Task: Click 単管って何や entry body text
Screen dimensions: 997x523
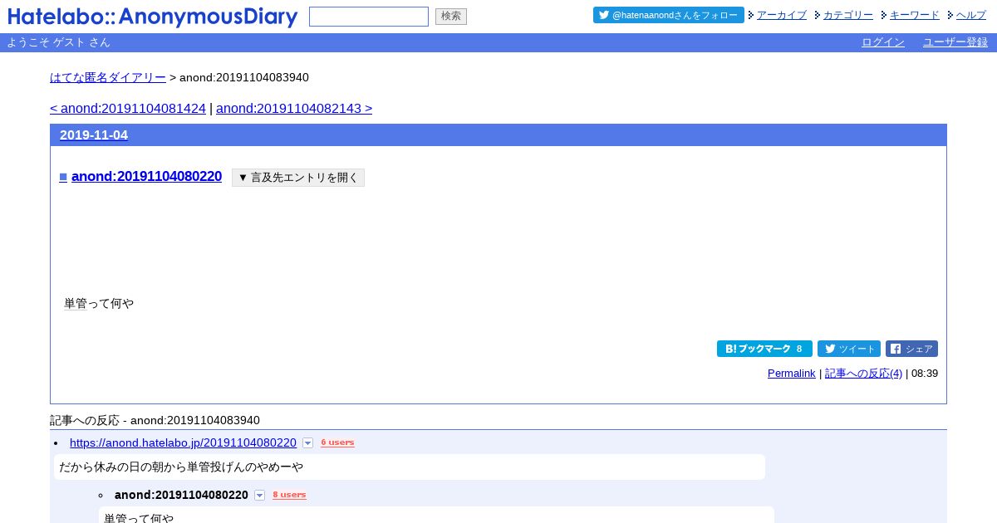Action: coord(99,303)
